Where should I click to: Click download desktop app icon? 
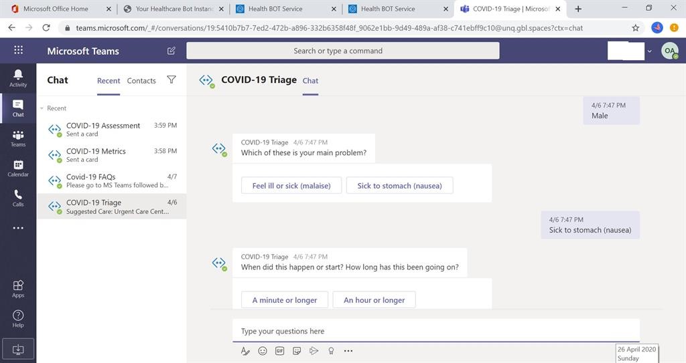18,349
